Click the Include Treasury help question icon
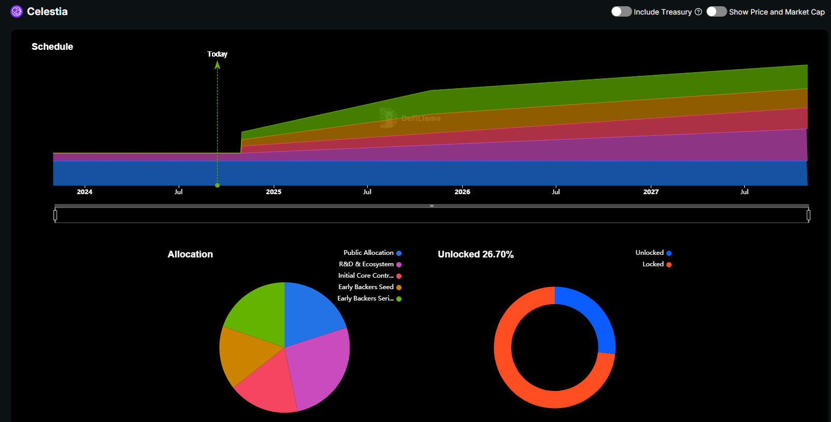 point(698,11)
